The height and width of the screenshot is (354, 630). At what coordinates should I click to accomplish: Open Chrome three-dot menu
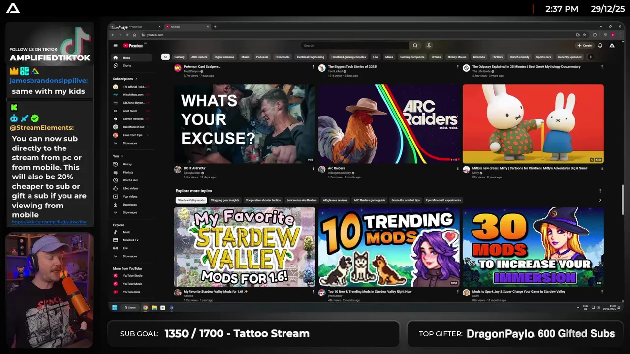[619, 35]
